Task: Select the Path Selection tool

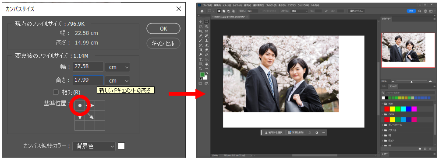Action: (207, 59)
